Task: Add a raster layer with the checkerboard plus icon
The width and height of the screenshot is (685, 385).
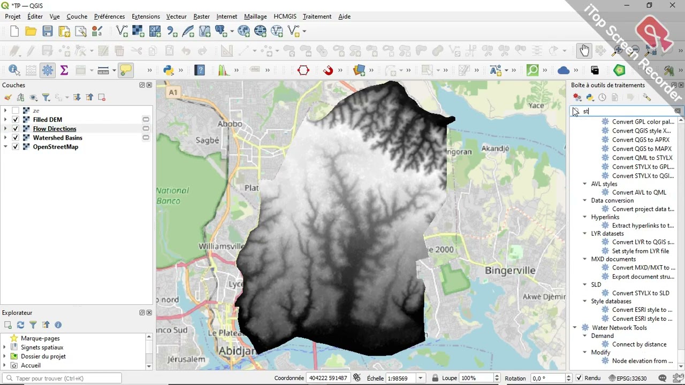Action: [x=138, y=32]
